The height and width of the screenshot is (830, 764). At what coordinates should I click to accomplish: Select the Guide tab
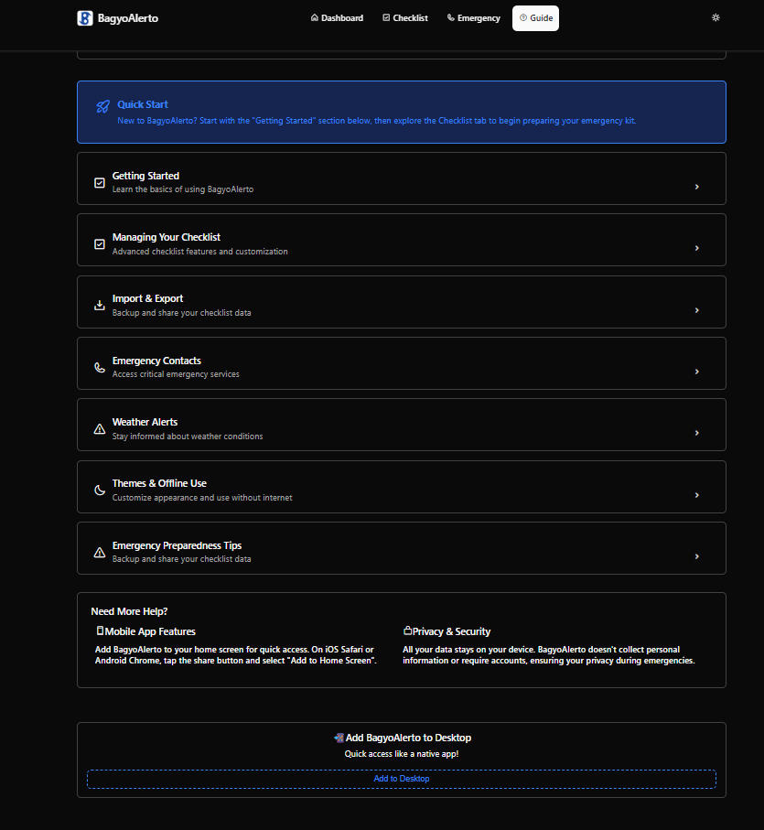[535, 18]
